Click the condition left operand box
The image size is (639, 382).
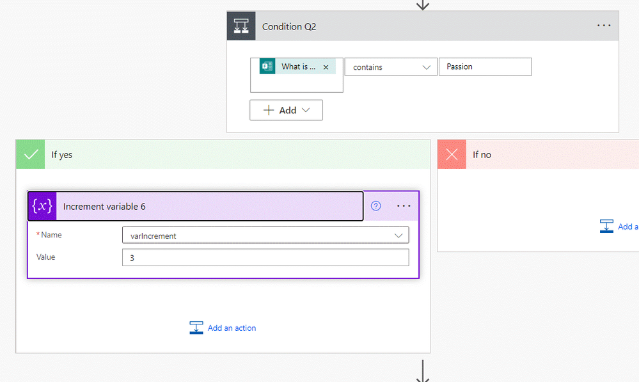point(297,76)
